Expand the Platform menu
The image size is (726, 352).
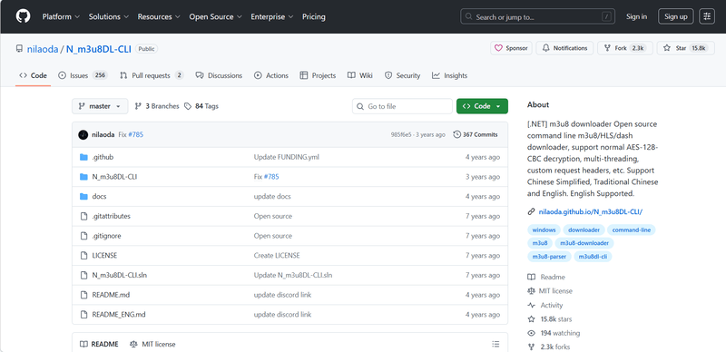[x=61, y=16]
